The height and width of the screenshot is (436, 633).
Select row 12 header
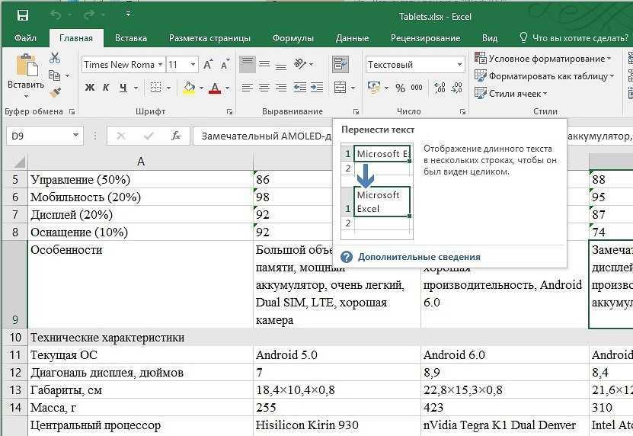coord(14,373)
